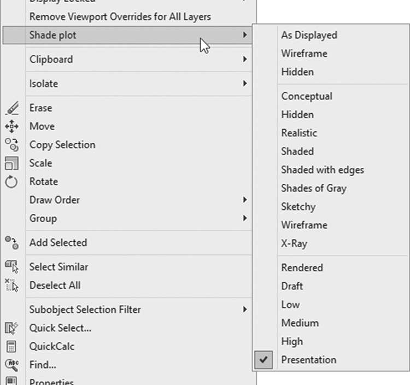This screenshot has width=410, height=385.
Task: Select High render quality
Action: pyautogui.click(x=331, y=342)
